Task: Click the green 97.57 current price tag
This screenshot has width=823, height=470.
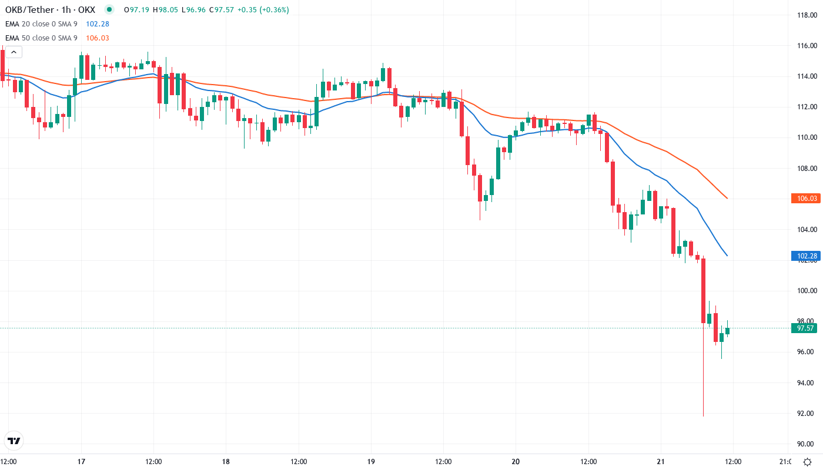Action: pyautogui.click(x=805, y=328)
